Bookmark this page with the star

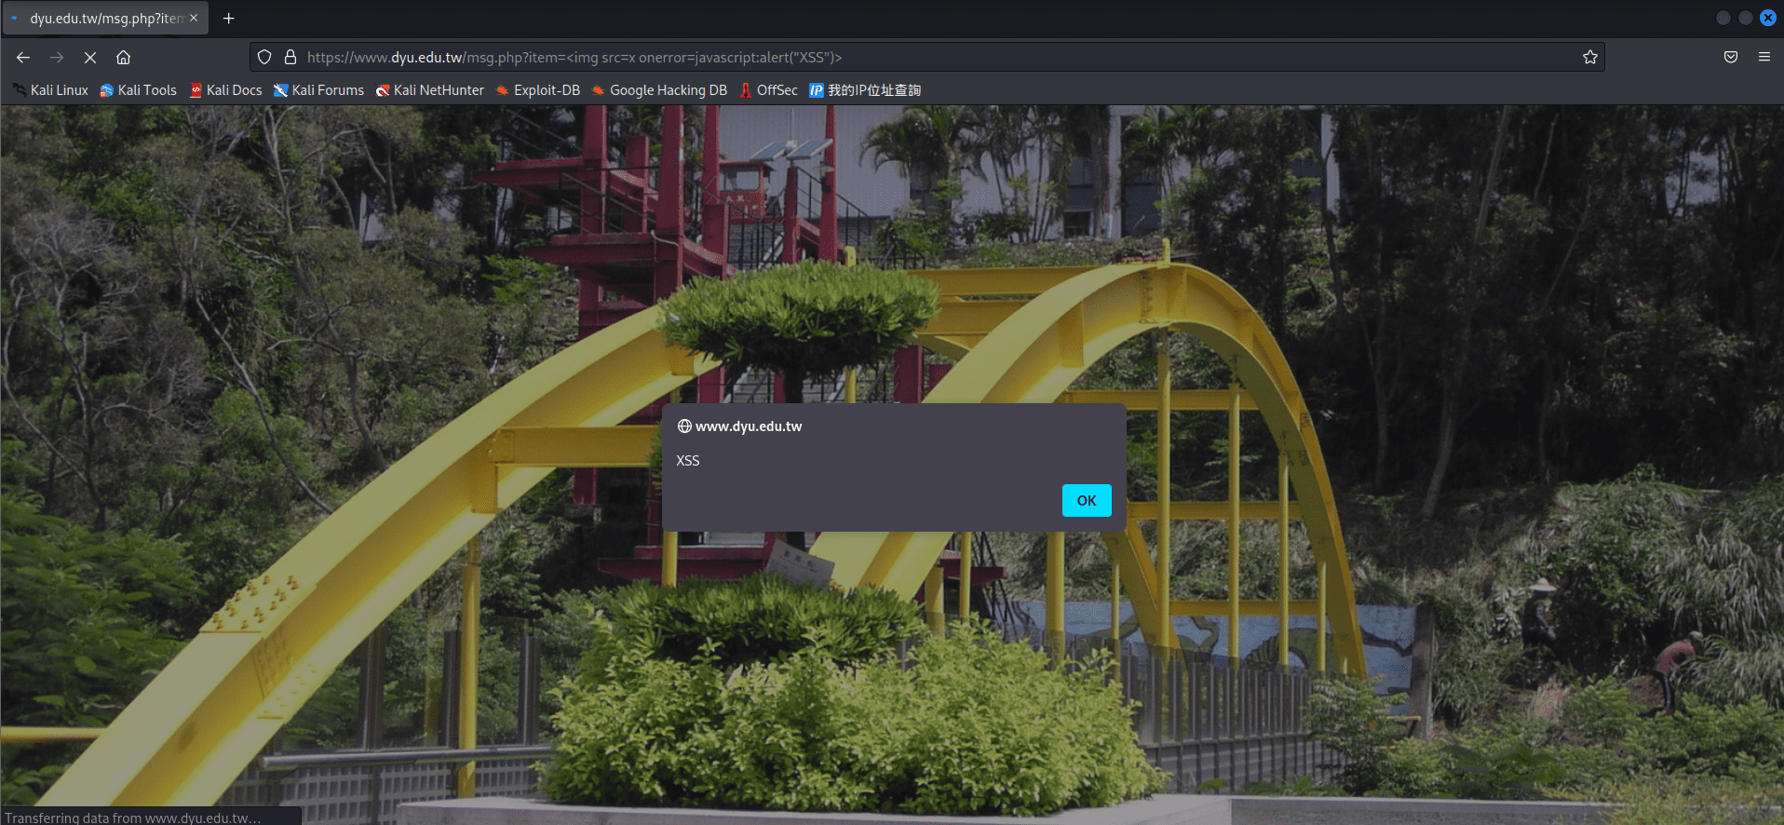tap(1590, 58)
